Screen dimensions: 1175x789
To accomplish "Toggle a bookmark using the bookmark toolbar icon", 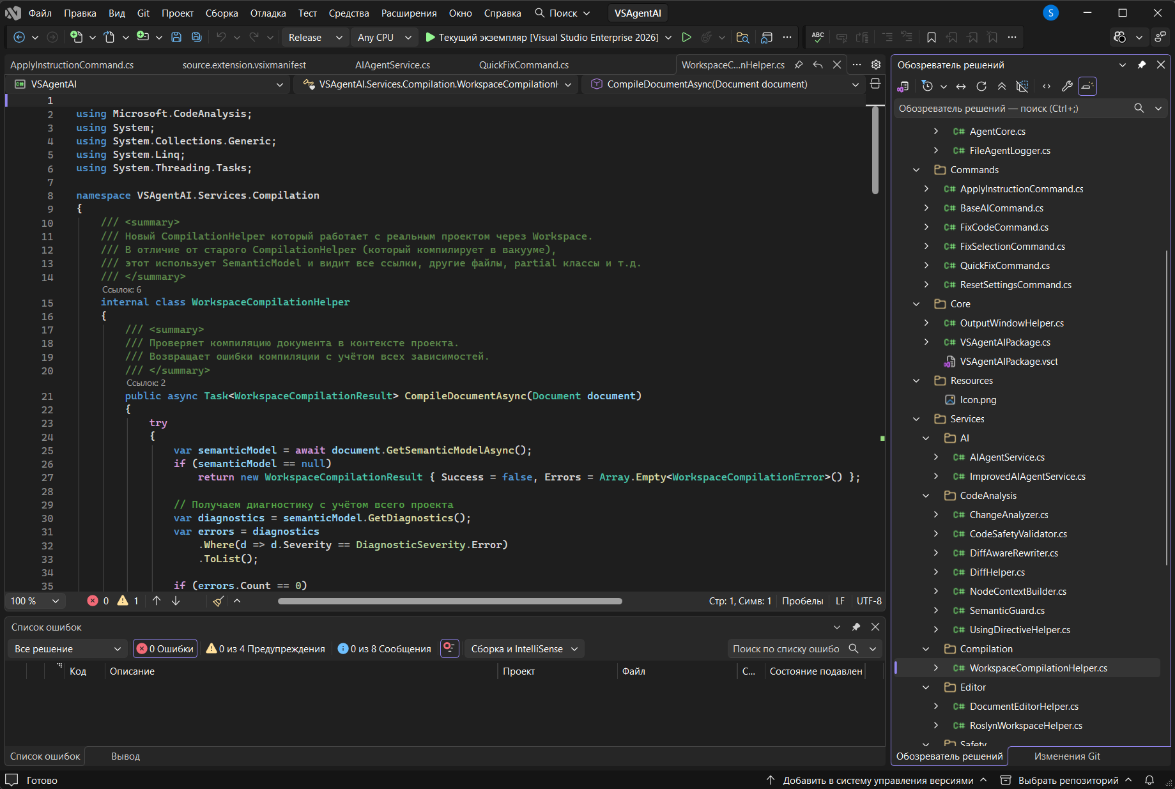I will [x=931, y=38].
